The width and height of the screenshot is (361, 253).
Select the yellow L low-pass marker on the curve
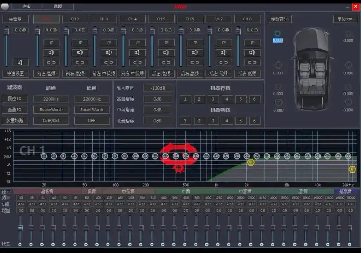coord(352,169)
